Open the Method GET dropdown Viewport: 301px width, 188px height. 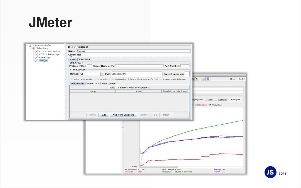[x=102, y=74]
